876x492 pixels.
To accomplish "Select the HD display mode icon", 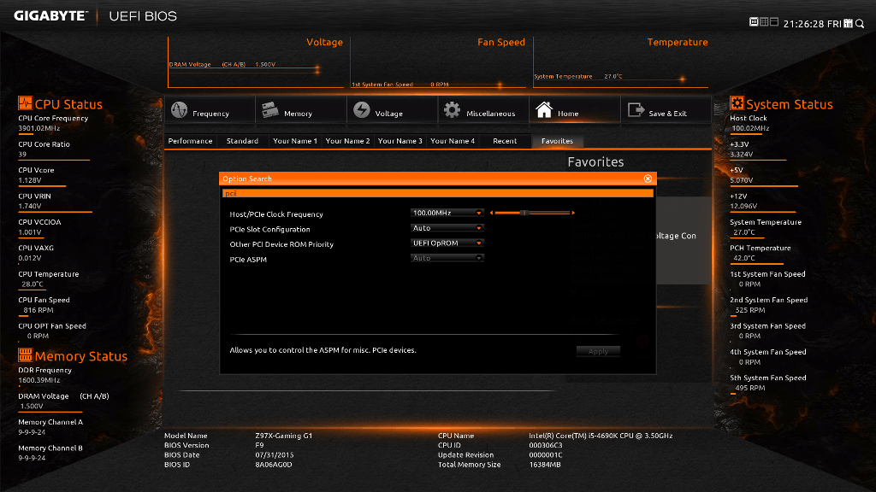I will [754, 21].
